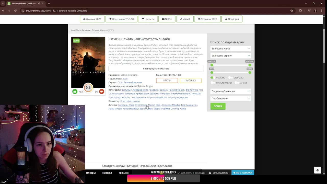Viewport: 327px width, 184px height.
Task: Click the site information icon in address bar
Action: [23, 11]
